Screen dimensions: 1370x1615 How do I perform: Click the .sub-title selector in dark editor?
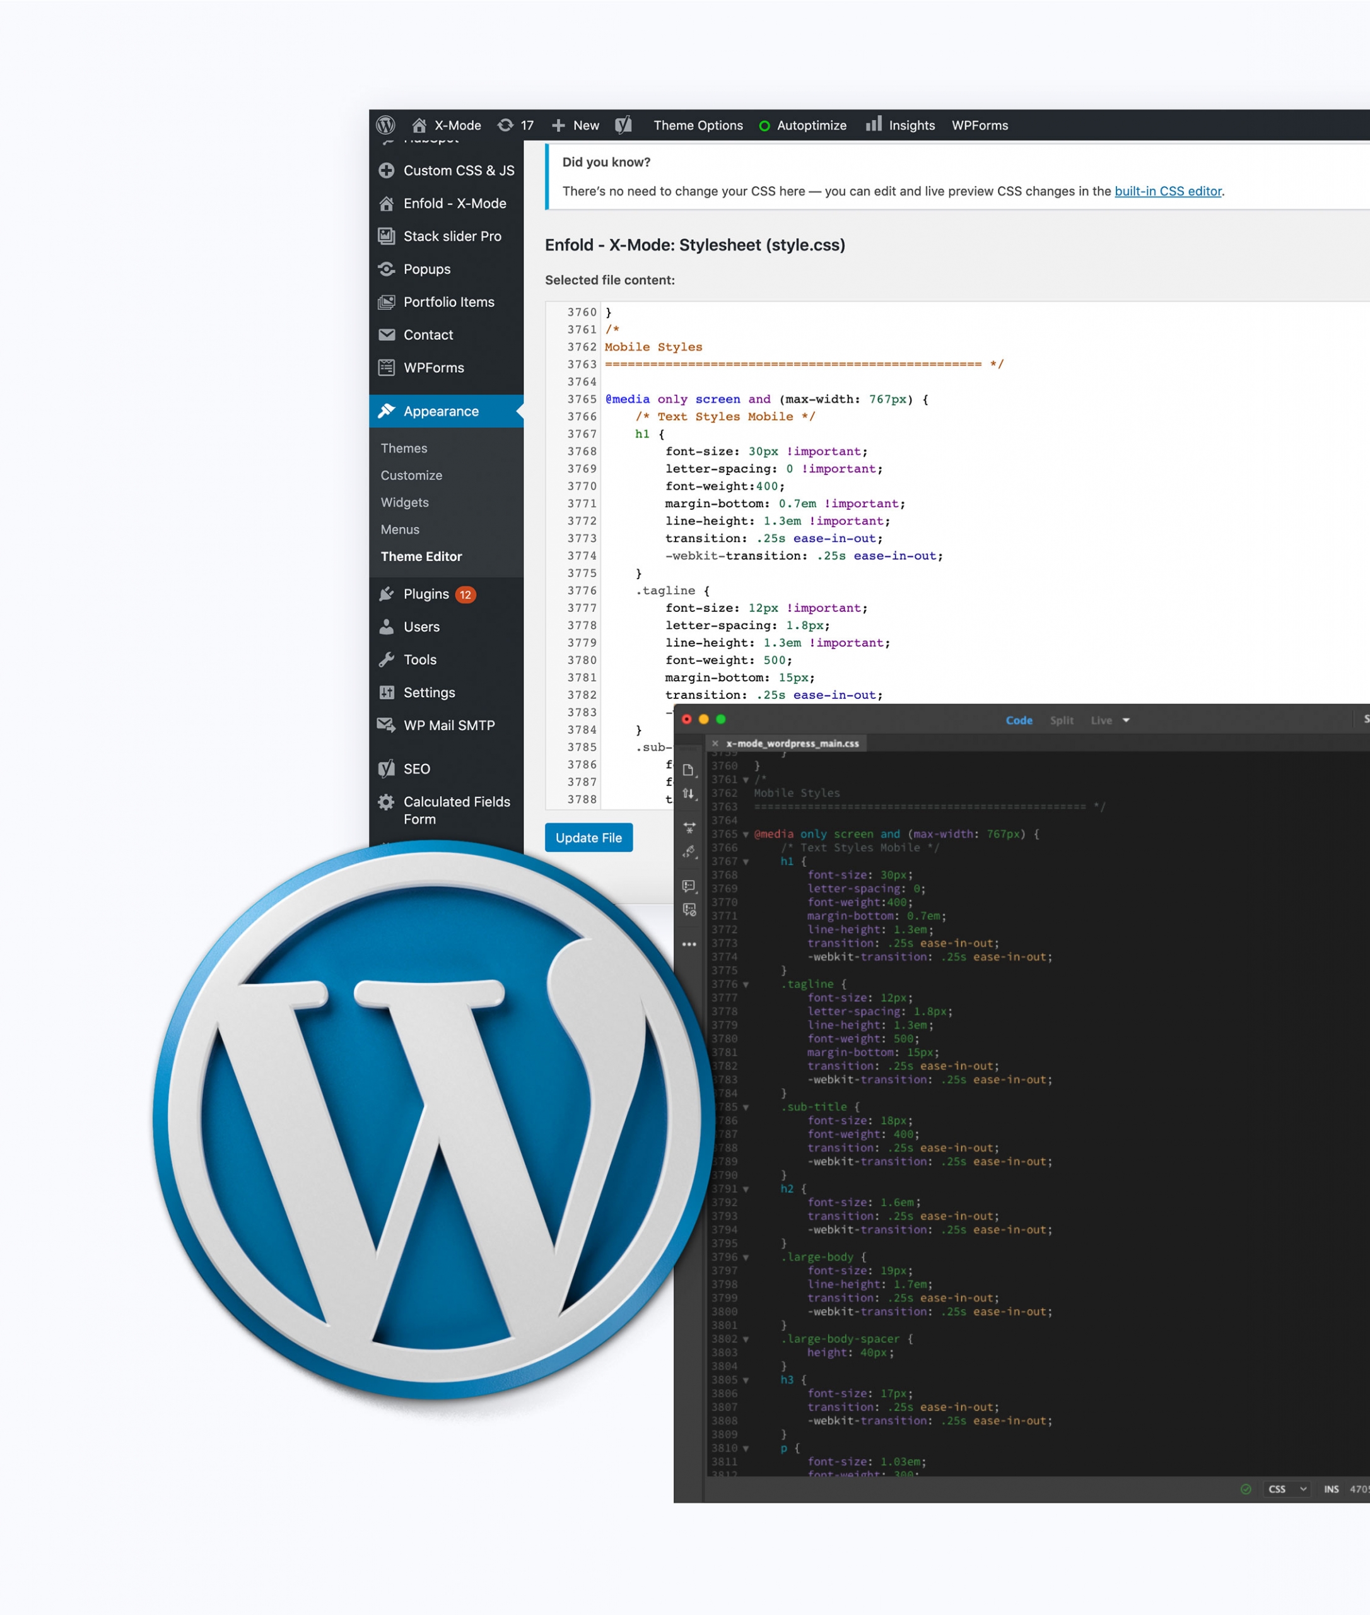814,1107
